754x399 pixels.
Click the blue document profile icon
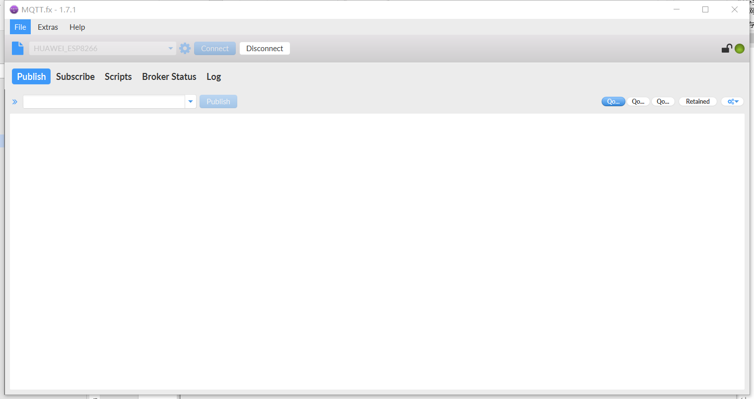18,48
